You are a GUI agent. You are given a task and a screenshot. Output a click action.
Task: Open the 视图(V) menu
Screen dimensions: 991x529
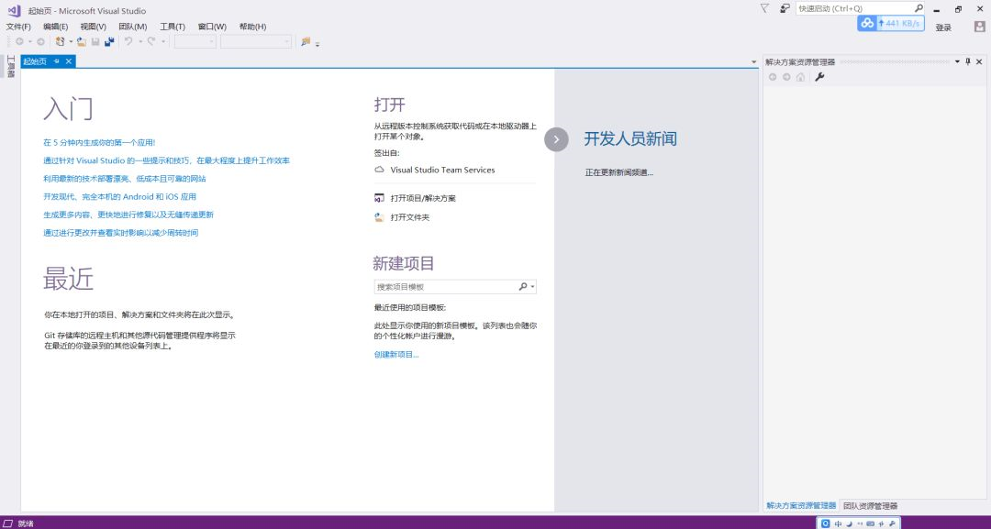click(93, 27)
